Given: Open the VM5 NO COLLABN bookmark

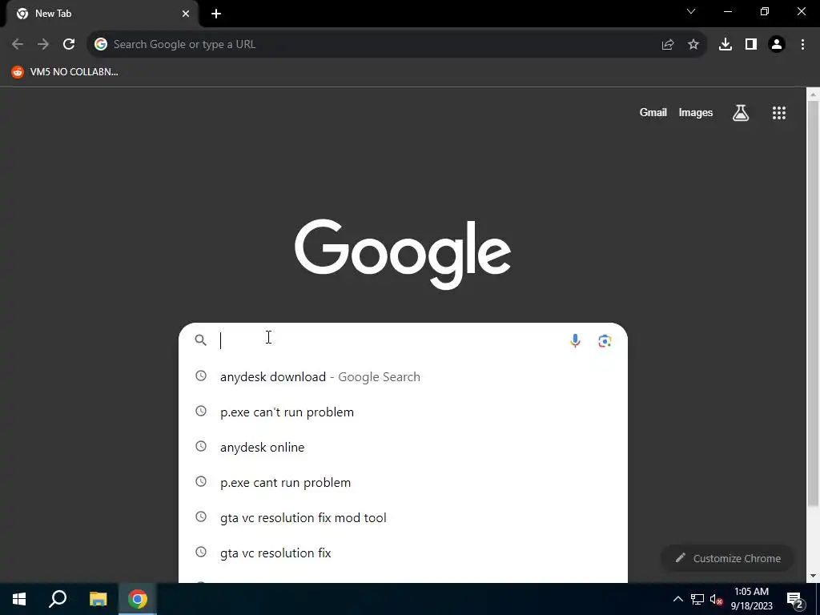Looking at the screenshot, I should [65, 72].
